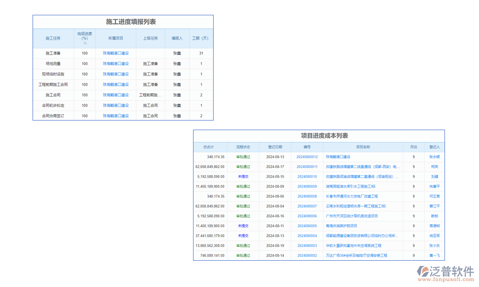This screenshot has width=479, height=287.
Task: Click 未提交 status dated 2024-08-15
Action: tap(243, 177)
